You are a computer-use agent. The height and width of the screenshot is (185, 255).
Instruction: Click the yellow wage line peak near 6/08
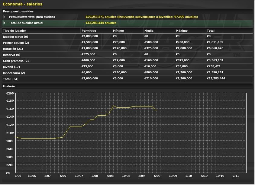click(113, 106)
